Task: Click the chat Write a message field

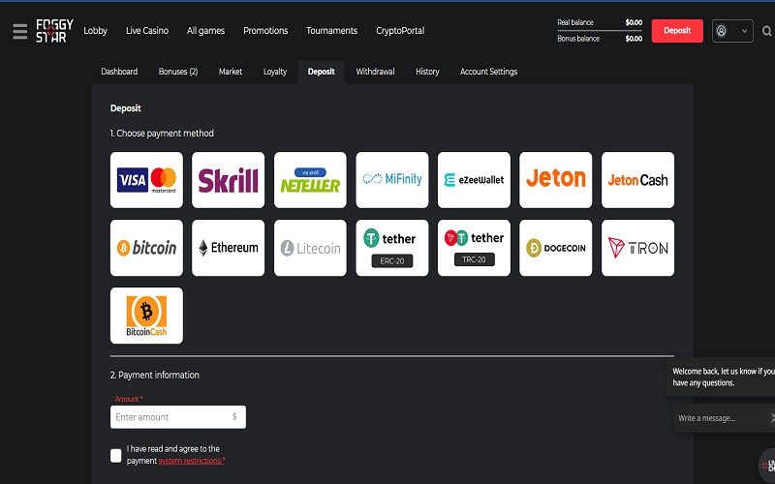Action: pos(717,418)
